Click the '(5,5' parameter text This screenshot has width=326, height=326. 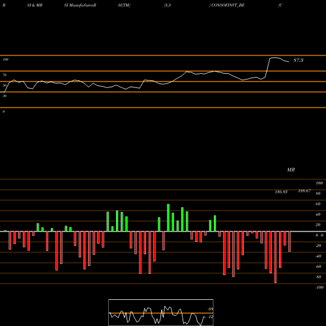[x=168, y=5]
